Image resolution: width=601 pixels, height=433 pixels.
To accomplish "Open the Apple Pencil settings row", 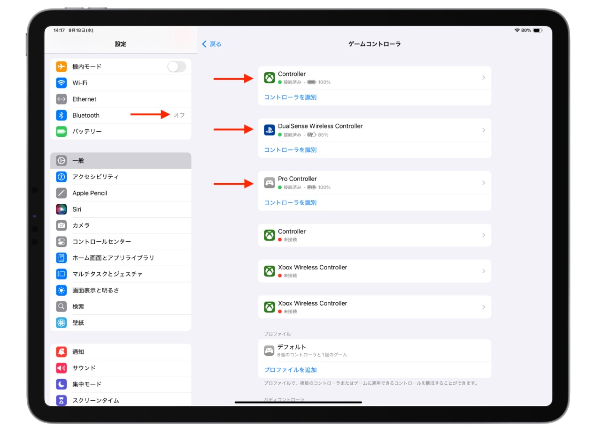I will point(121,193).
